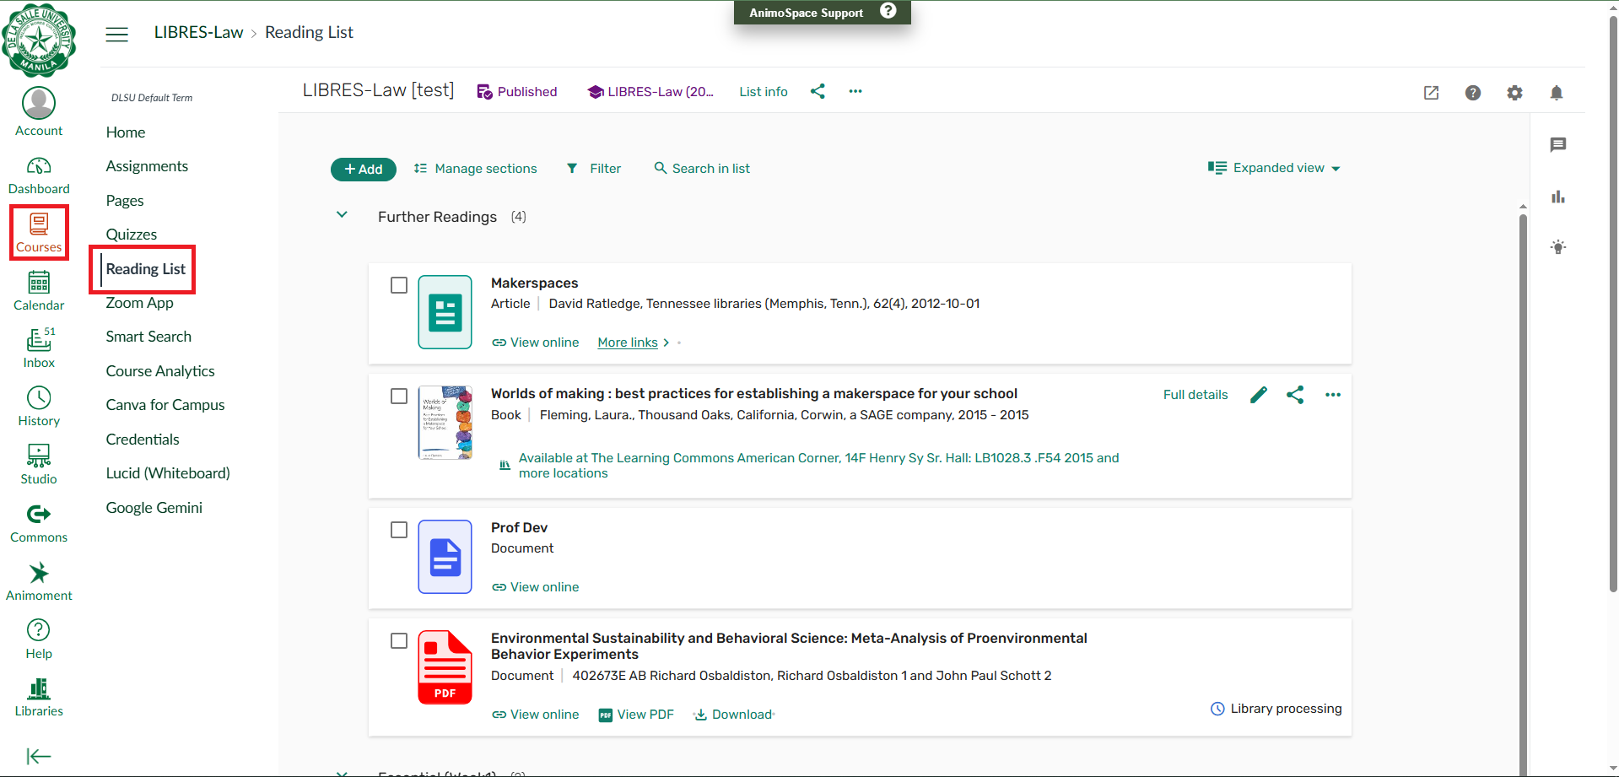Click the pencil edit icon for Worlds of making
This screenshot has width=1619, height=777.
click(1258, 395)
